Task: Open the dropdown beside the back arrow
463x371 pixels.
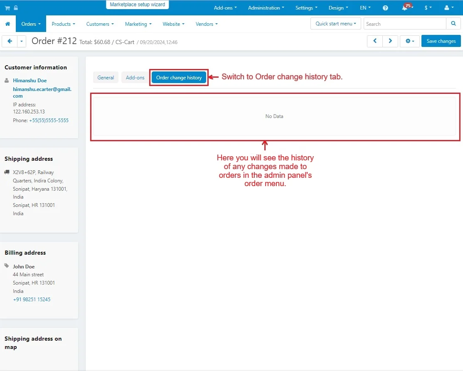Action: [22, 41]
